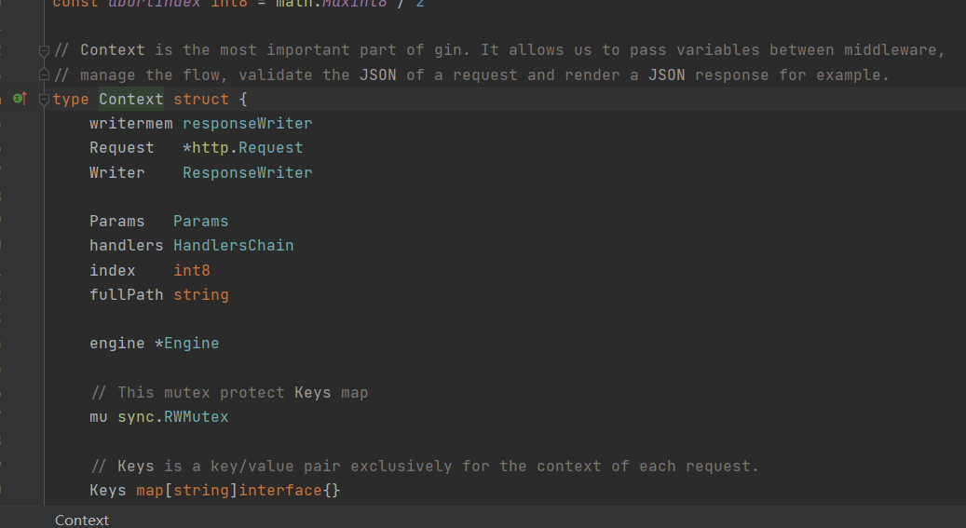
Task: Click the HandlersChain type
Action: [x=234, y=246]
